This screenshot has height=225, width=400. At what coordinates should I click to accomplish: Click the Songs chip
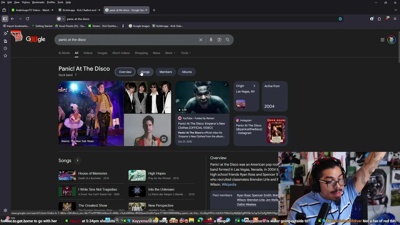[x=145, y=72]
